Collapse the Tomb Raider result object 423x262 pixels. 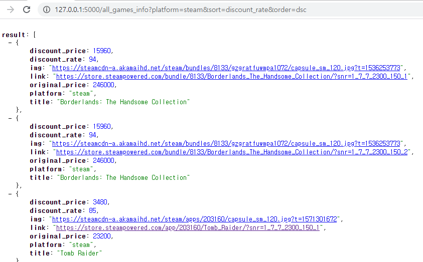pos(10,194)
